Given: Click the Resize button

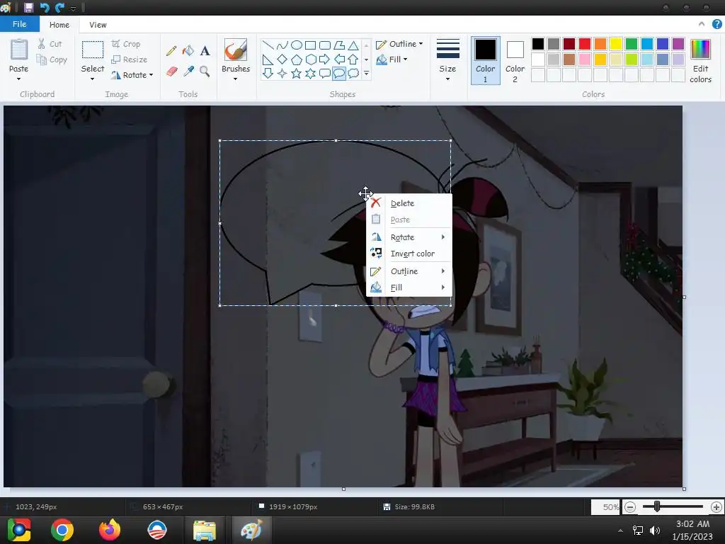Looking at the screenshot, I should (x=130, y=59).
